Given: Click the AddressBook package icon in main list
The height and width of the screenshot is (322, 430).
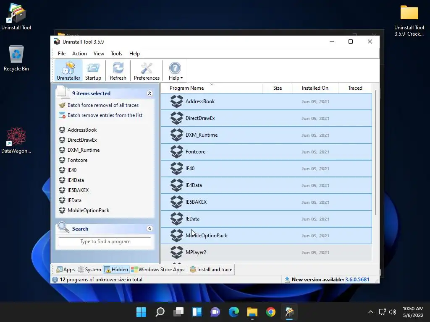Looking at the screenshot, I should coord(177,101).
